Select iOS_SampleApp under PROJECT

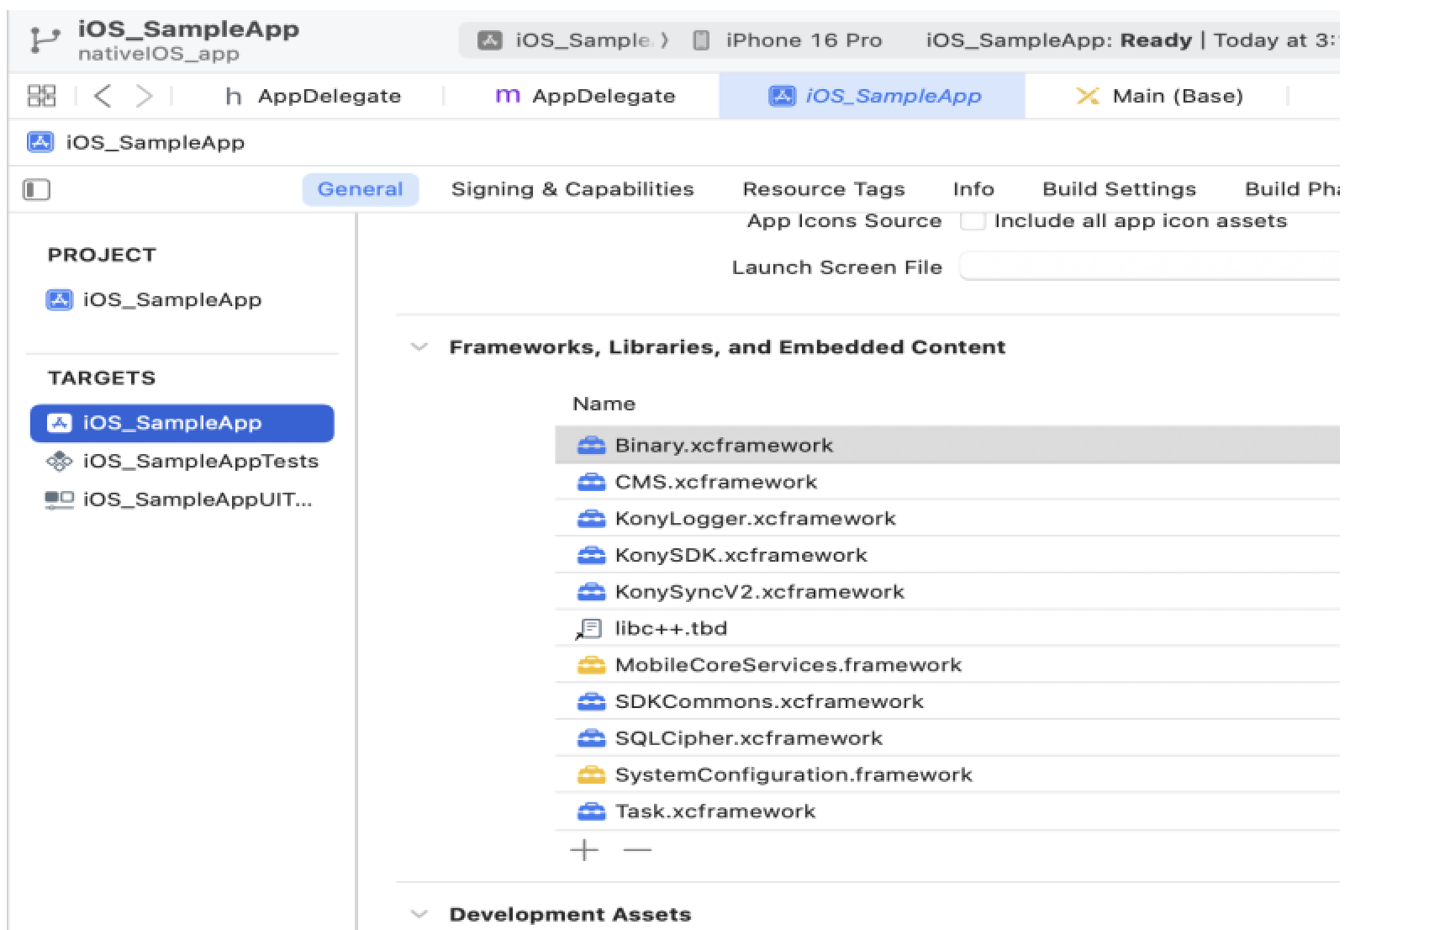pyautogui.click(x=154, y=300)
